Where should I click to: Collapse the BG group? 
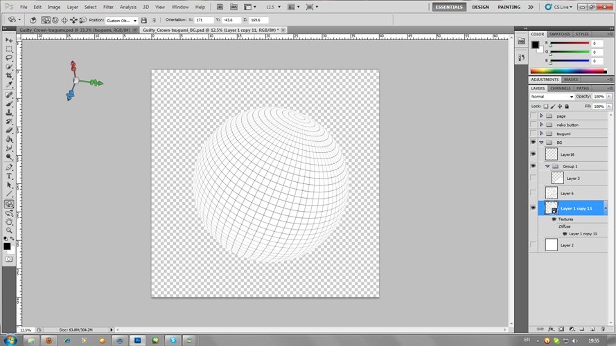tap(541, 143)
